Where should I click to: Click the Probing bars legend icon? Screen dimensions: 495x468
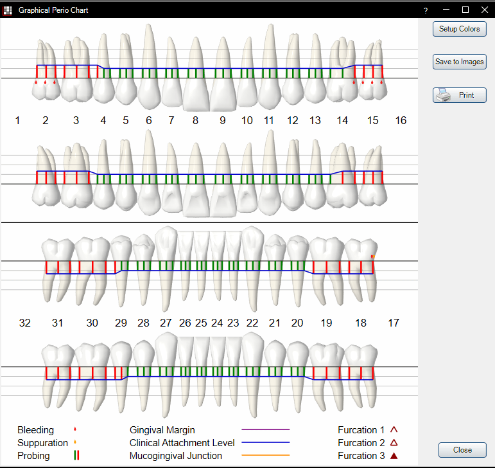pos(76,455)
